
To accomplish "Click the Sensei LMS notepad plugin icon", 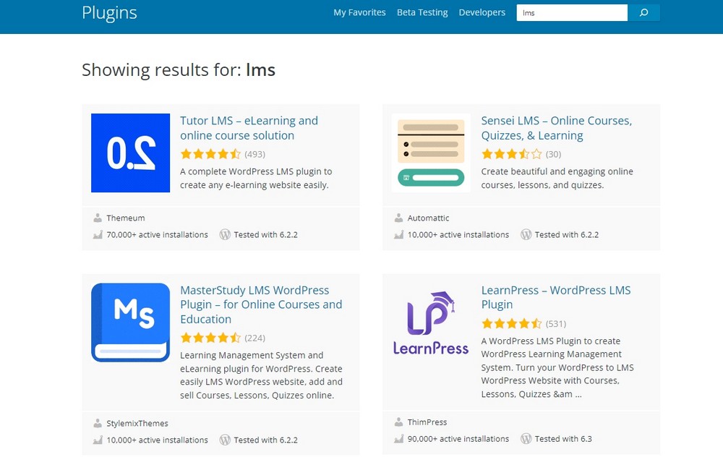I will (x=431, y=153).
